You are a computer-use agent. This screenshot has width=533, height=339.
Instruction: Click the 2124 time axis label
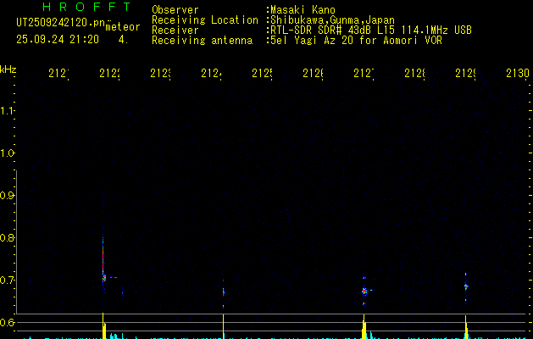click(212, 73)
